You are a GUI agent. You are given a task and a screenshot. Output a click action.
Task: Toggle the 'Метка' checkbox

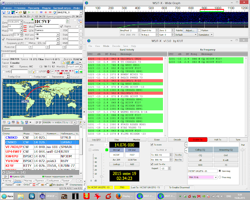tap(27, 43)
